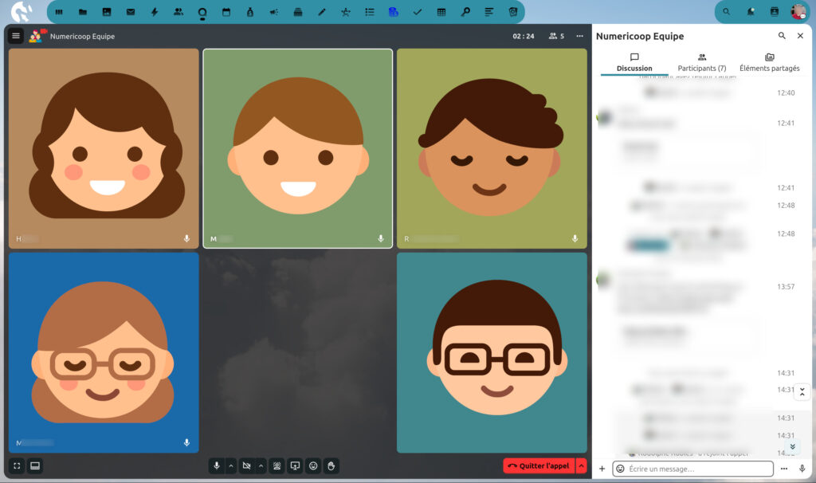The width and height of the screenshot is (816, 483).
Task: Toggle the conversation list hamburger menu
Action: [x=16, y=36]
